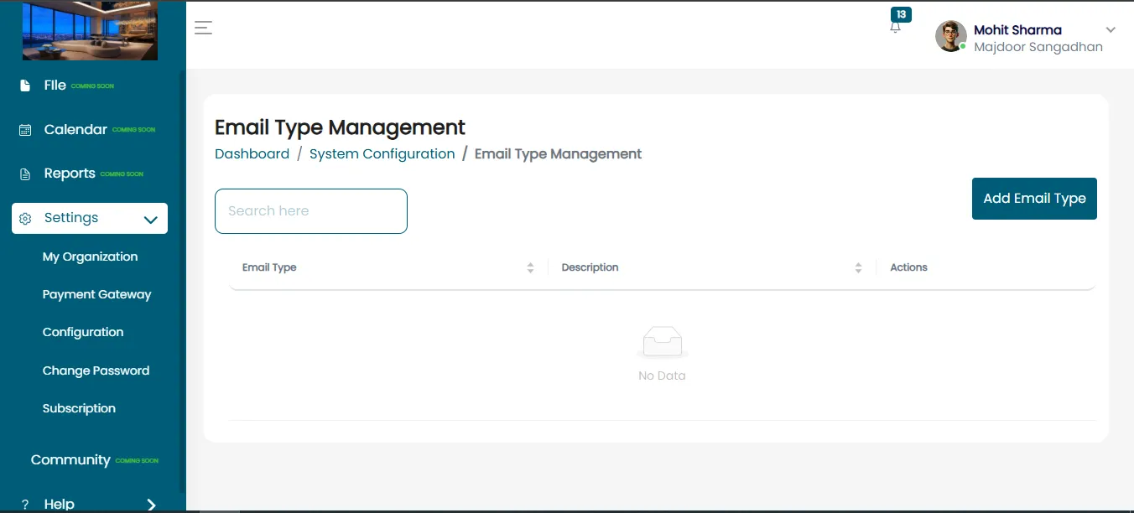
Task: Open My Organization settings
Action: 90,256
